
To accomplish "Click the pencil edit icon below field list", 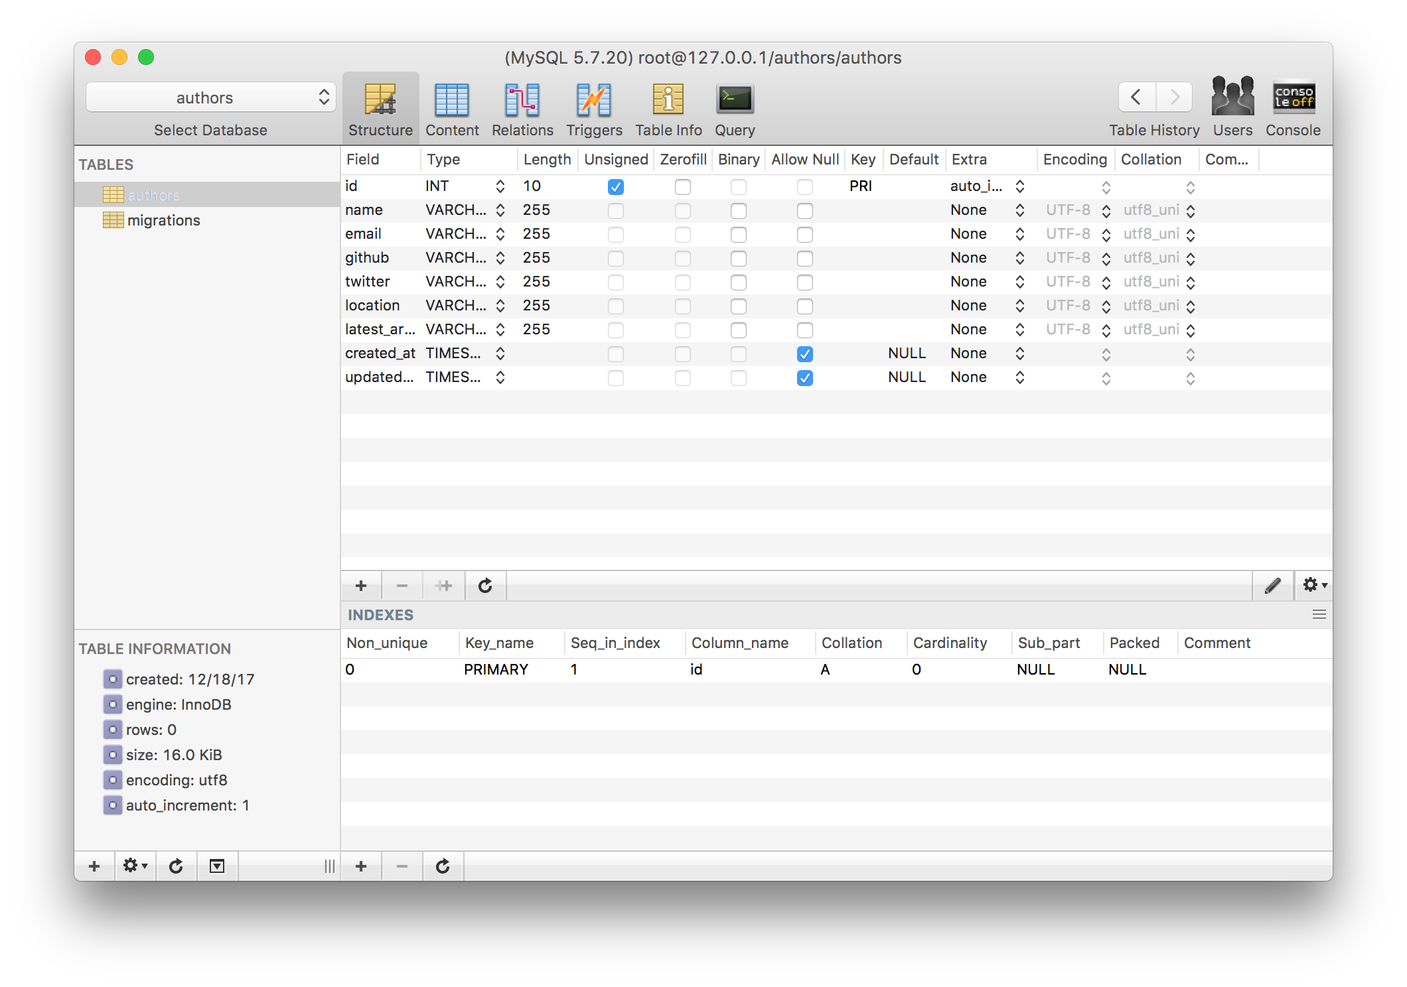I will [x=1272, y=586].
